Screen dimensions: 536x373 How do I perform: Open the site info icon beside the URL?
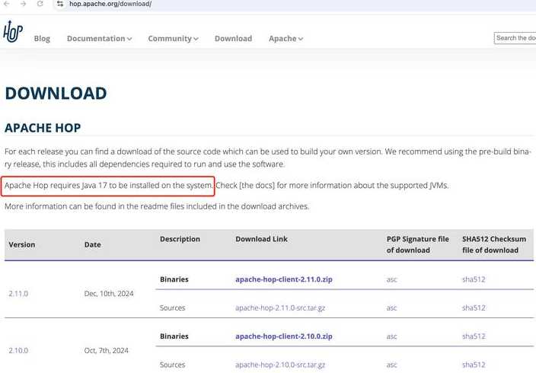[60, 4]
